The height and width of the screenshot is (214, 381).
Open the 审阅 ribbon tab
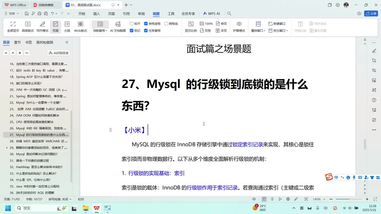pyautogui.click(x=141, y=14)
